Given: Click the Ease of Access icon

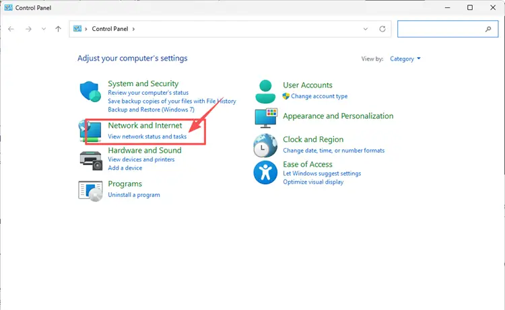Looking at the screenshot, I should (x=265, y=172).
